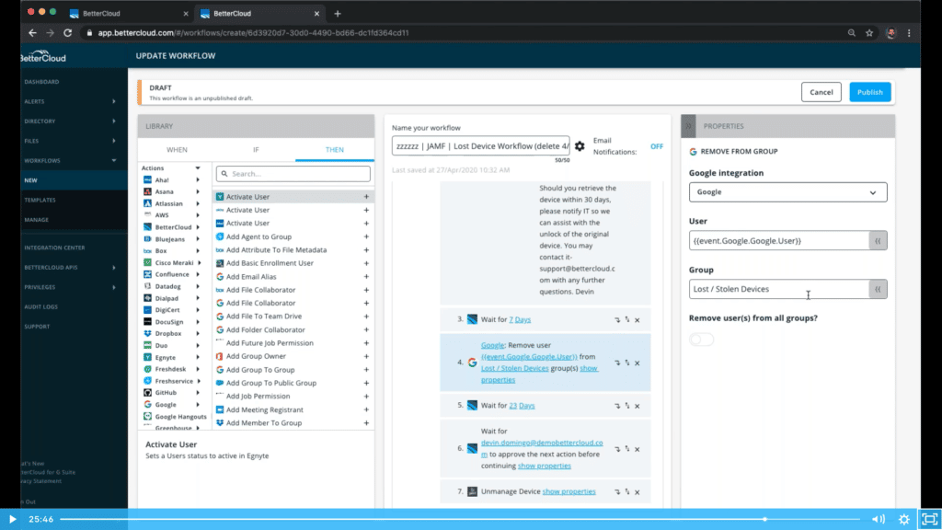Open the workflow settings gear icon
Viewport: 942px width, 530px height.
(x=580, y=146)
